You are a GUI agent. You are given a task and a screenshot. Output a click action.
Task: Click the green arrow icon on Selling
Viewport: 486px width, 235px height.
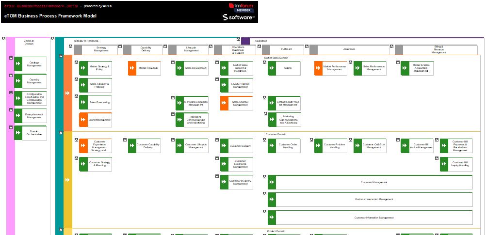pos(272,68)
